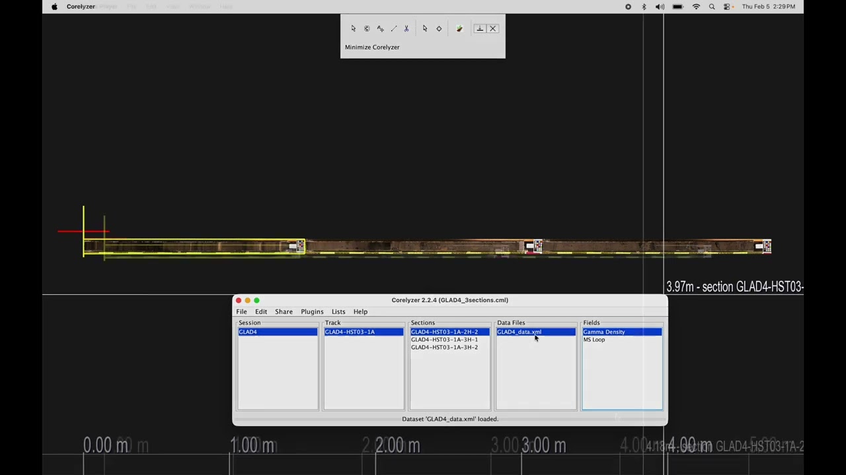Activate the line measure tool

click(393, 28)
